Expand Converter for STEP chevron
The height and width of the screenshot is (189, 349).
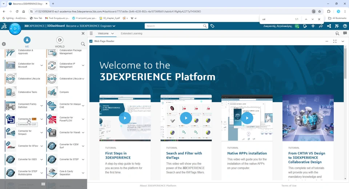click(83, 160)
